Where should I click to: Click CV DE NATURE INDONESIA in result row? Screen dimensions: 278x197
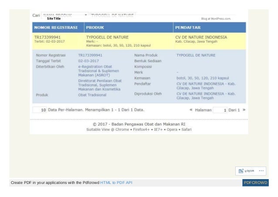tap(201, 37)
